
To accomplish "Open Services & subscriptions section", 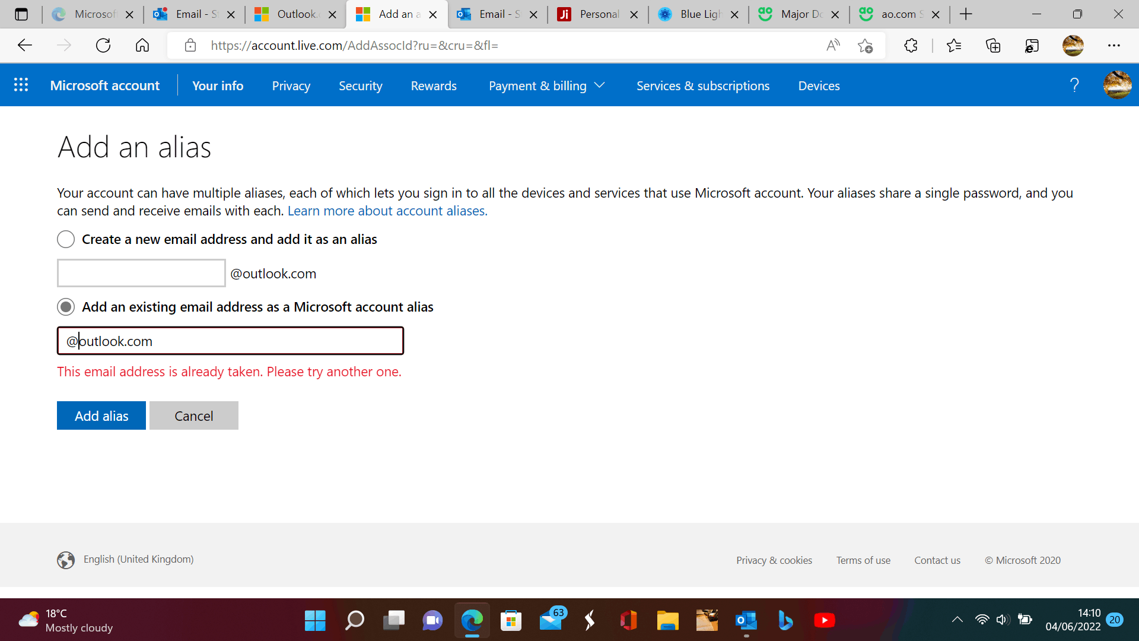I will click(x=703, y=85).
